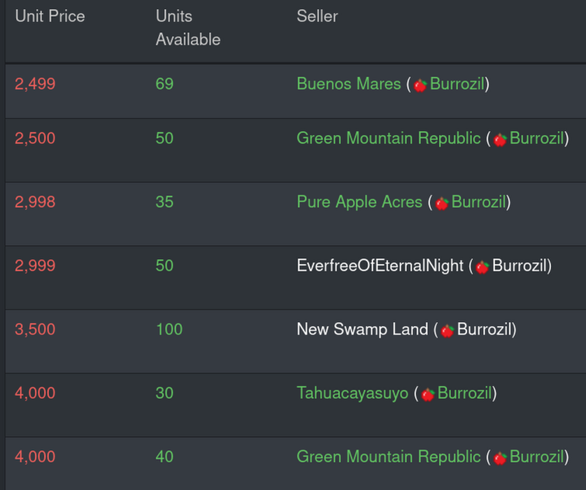Click the Unit Price column header
586x490 pixels.
click(50, 16)
